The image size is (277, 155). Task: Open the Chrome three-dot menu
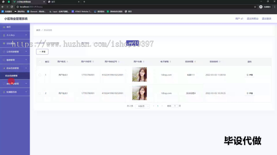coord(275,7)
